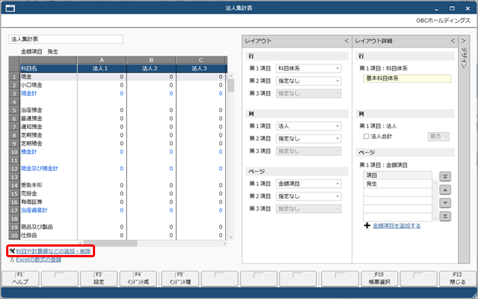
Task: Select the 有価証券 row cell
Action: [x=49, y=202]
